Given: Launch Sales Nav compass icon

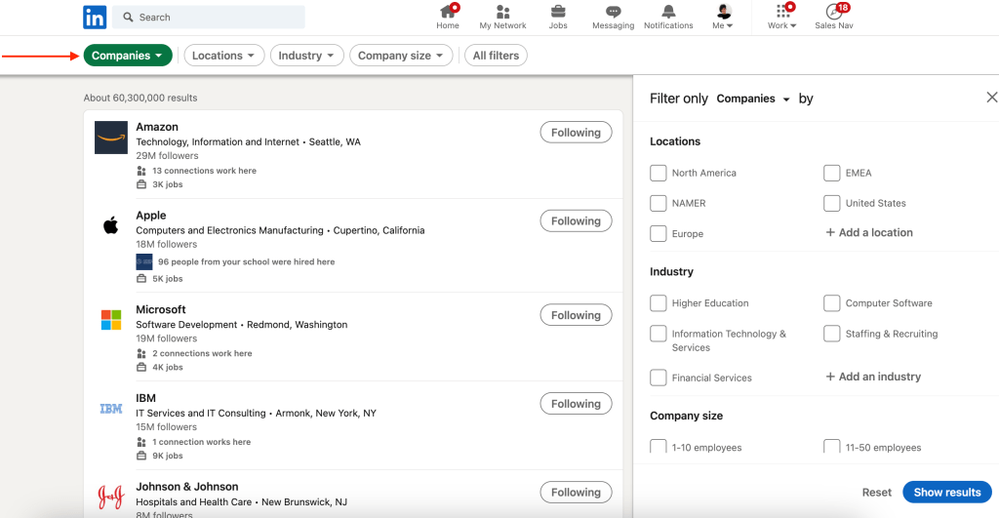Looking at the screenshot, I should [833, 13].
